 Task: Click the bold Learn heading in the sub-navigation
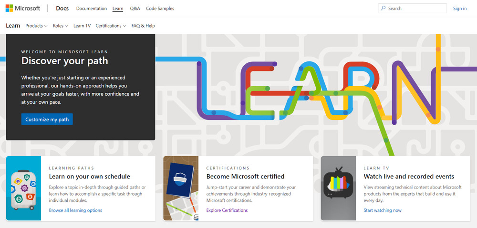pyautogui.click(x=13, y=26)
